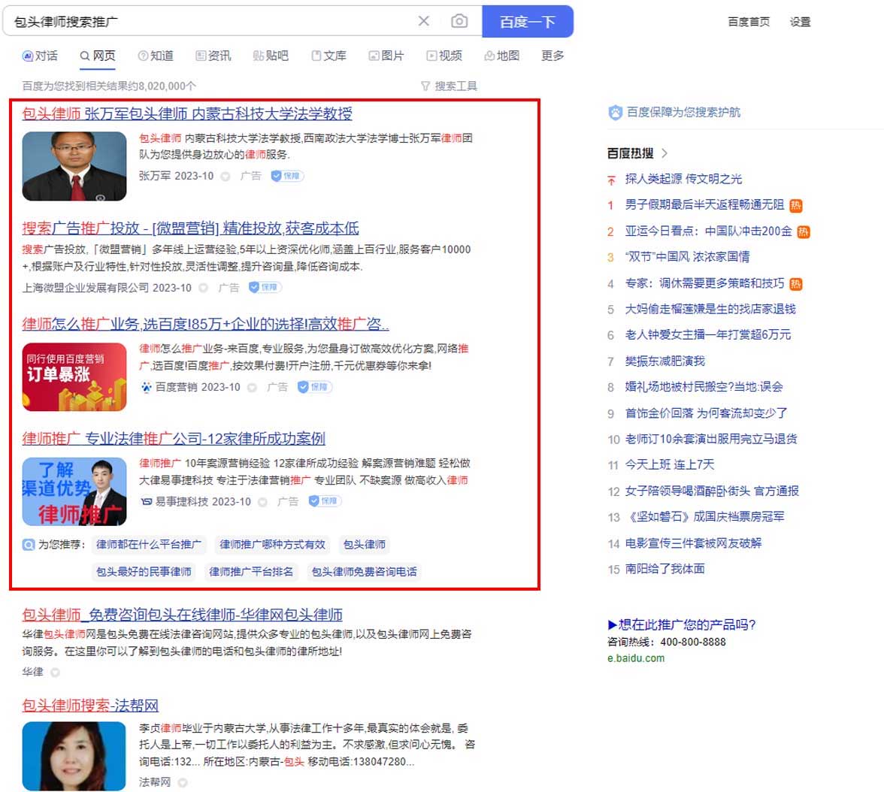Viewport: 884px width, 792px height.
Task: Click 想在此推广您的产品吗? link
Action: pyautogui.click(x=682, y=624)
